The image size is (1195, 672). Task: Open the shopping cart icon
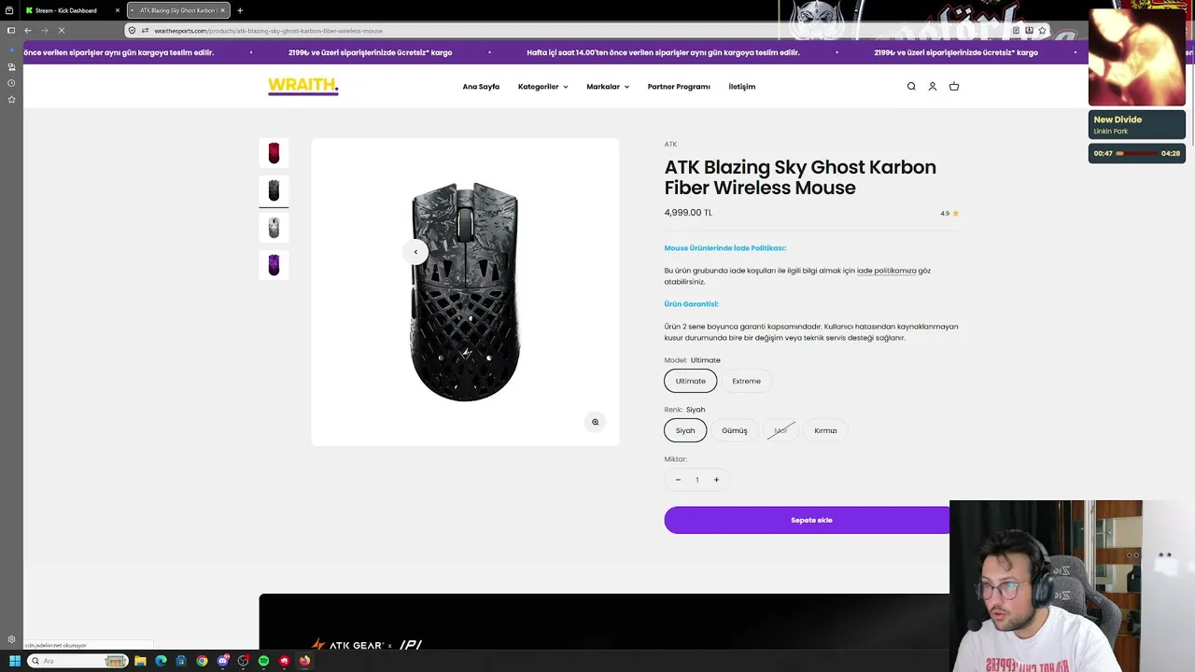[x=953, y=87]
